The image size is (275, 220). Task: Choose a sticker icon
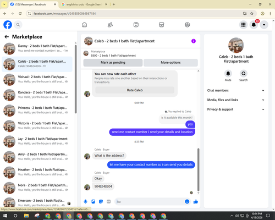(101, 202)
